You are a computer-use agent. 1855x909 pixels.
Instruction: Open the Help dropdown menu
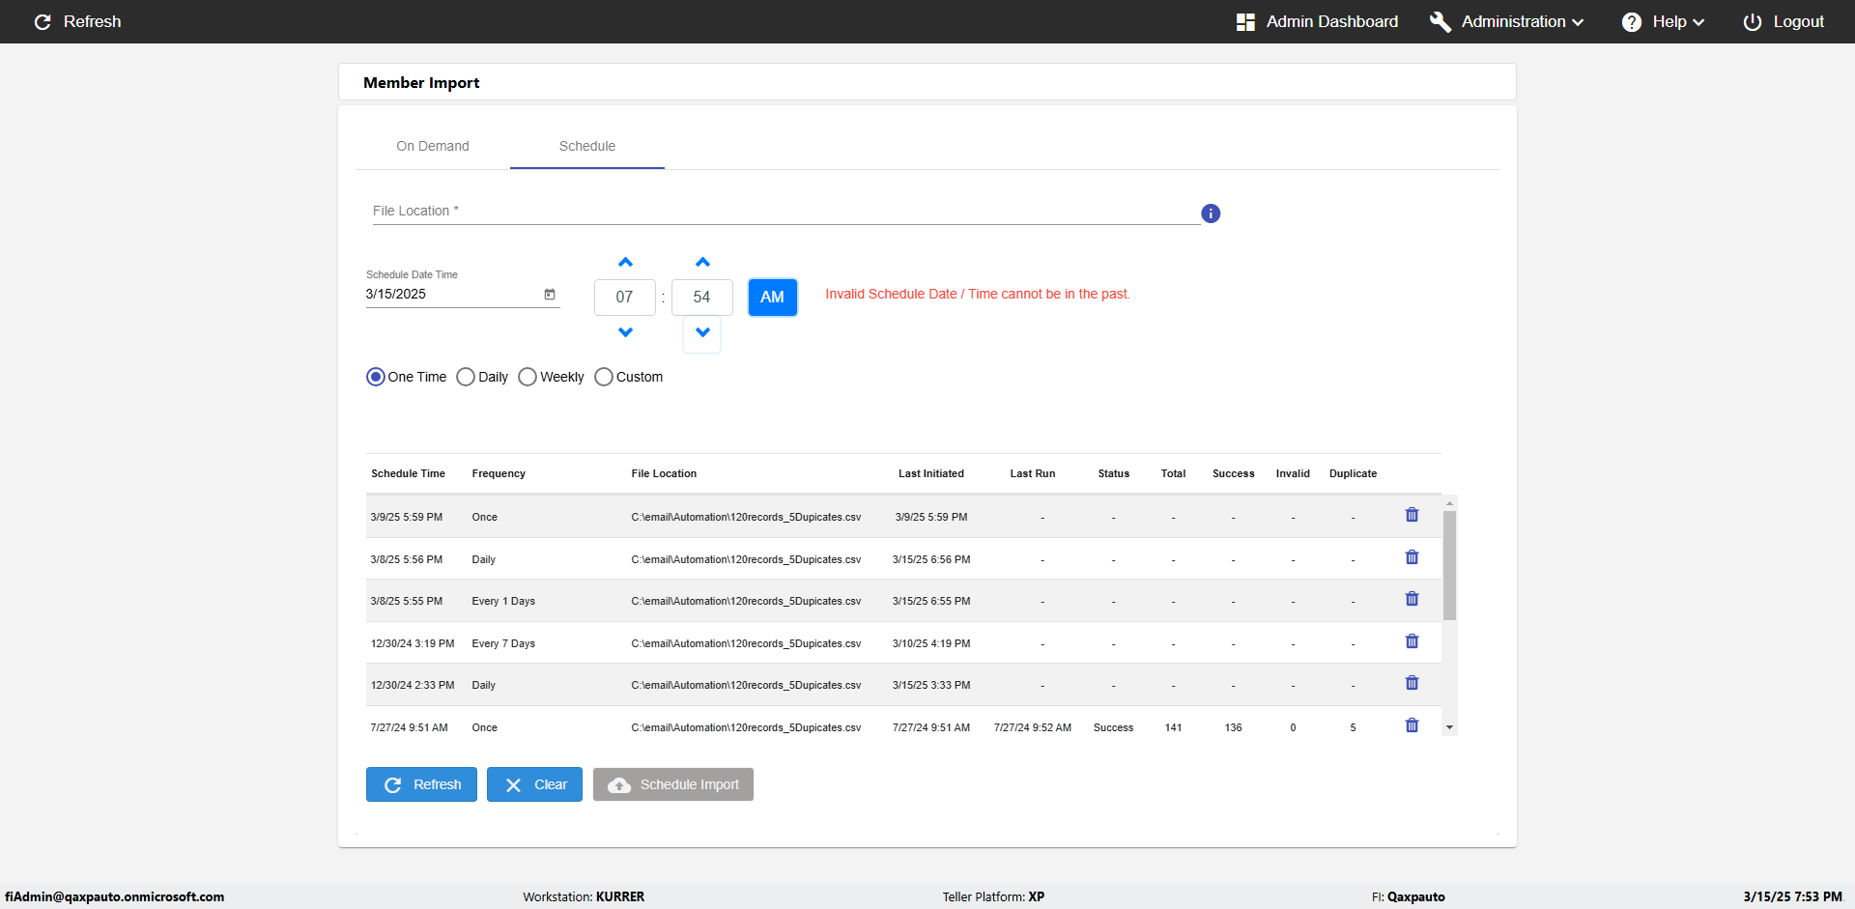1663,21
